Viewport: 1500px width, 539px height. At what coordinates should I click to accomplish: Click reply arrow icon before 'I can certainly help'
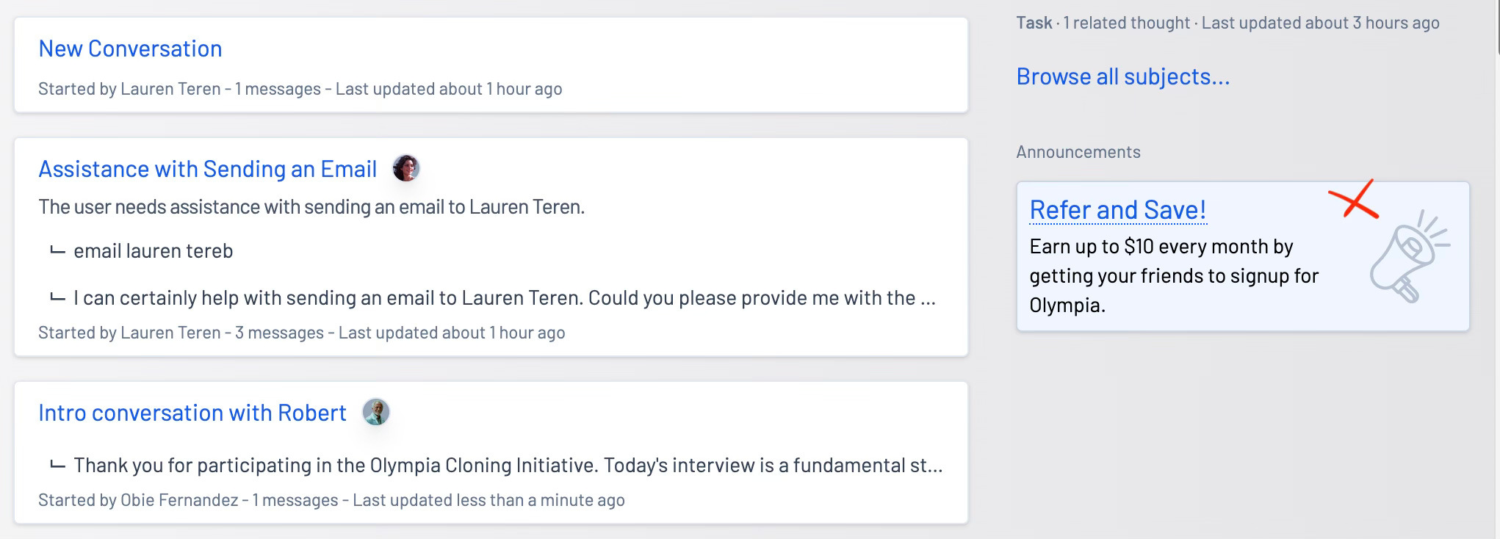point(57,298)
